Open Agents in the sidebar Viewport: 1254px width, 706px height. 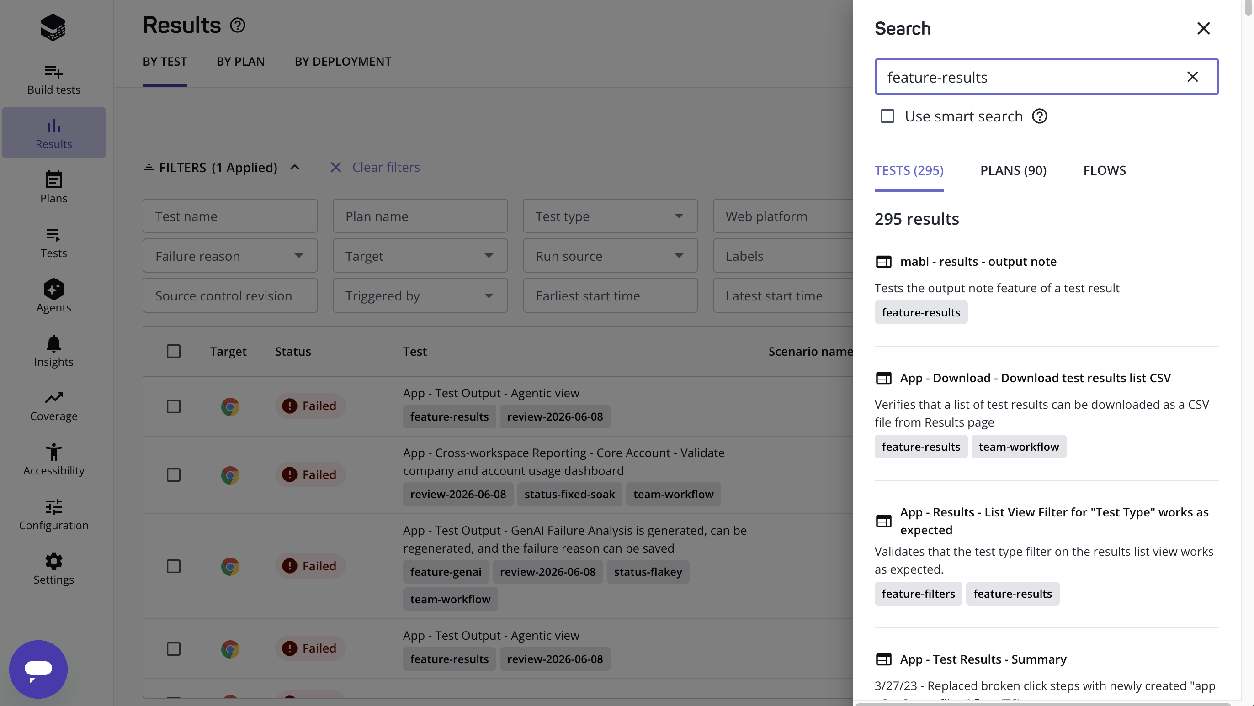point(53,296)
